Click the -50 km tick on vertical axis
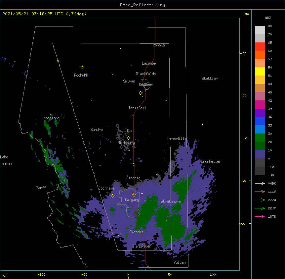 pyautogui.click(x=243, y=181)
